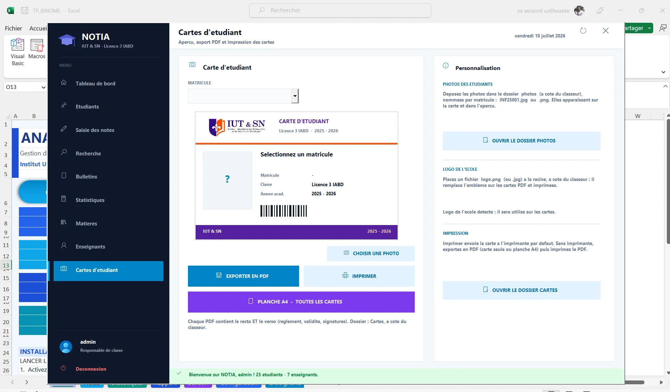Select column W header in Excel

pyautogui.click(x=637, y=116)
